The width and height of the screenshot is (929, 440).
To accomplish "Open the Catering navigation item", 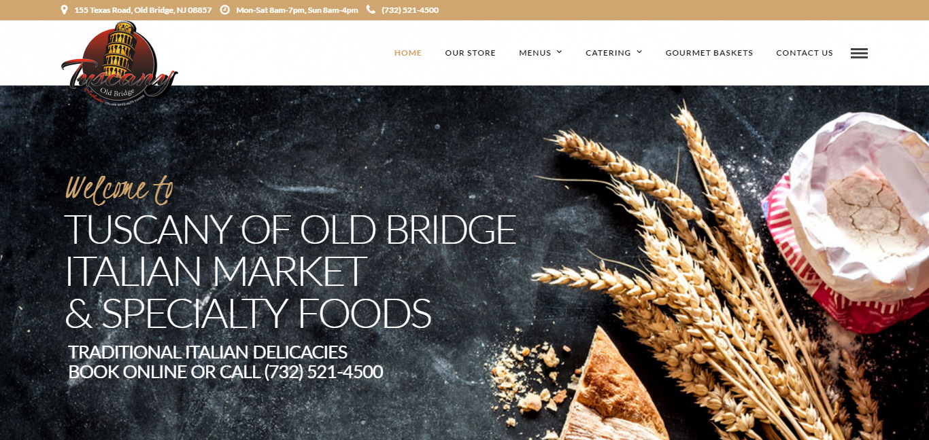I will 608,53.
